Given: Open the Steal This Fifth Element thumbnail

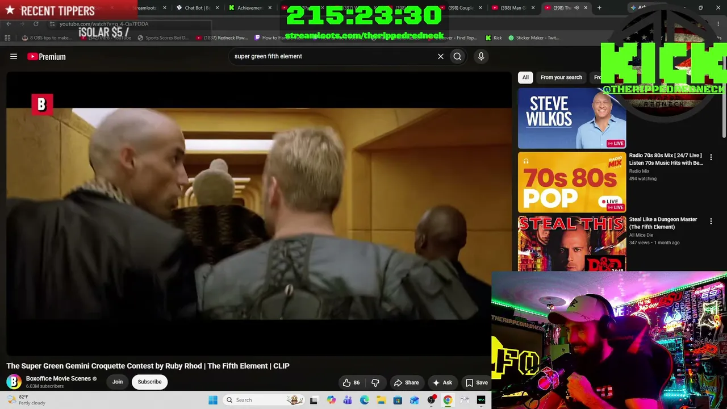Looking at the screenshot, I should pyautogui.click(x=572, y=244).
